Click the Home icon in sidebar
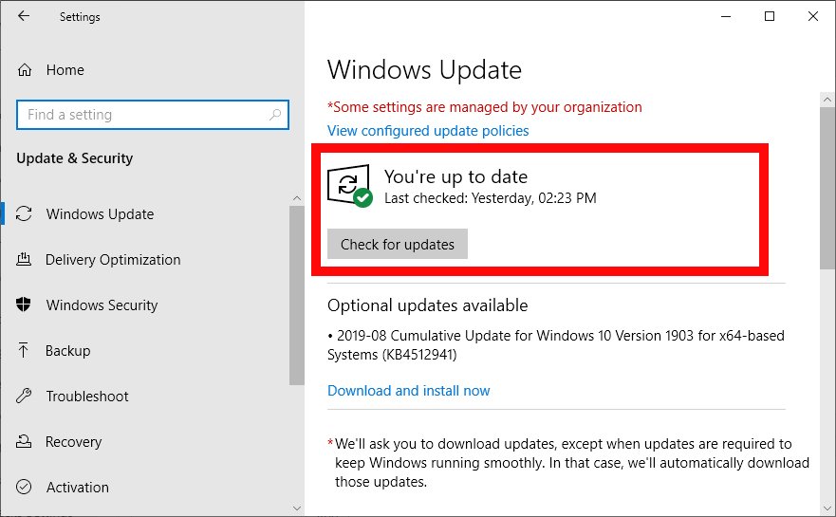The width and height of the screenshot is (836, 517). click(26, 70)
